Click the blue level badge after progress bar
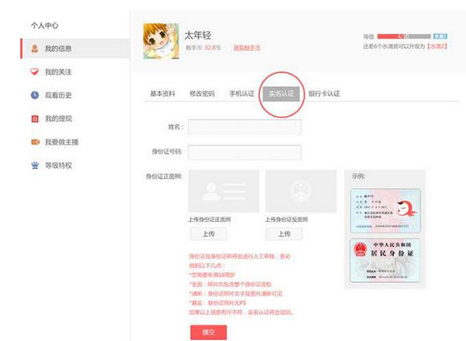 coord(440,36)
